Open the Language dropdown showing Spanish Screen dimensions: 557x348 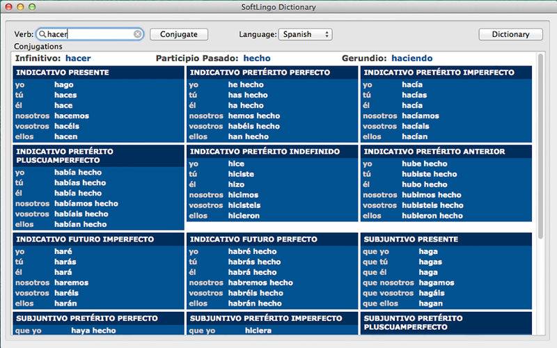tap(305, 34)
